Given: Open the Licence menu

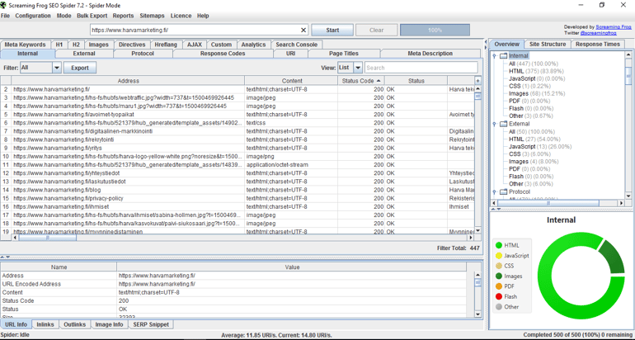Looking at the screenshot, I should pyautogui.click(x=181, y=16).
